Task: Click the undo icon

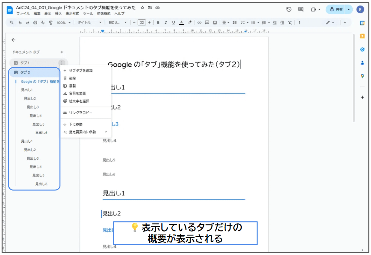Action: pos(20,22)
